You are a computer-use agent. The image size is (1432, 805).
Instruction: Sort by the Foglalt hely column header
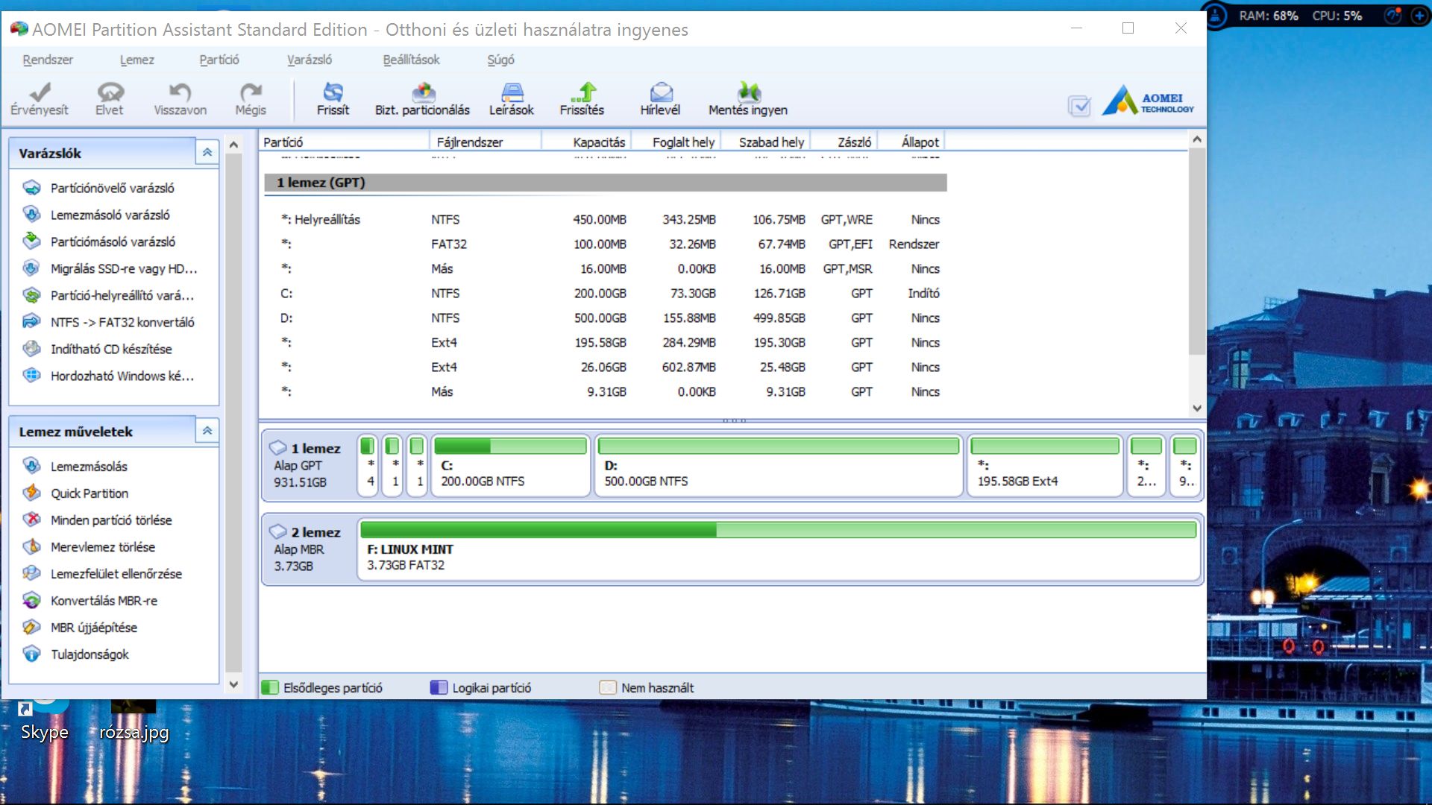(x=677, y=142)
